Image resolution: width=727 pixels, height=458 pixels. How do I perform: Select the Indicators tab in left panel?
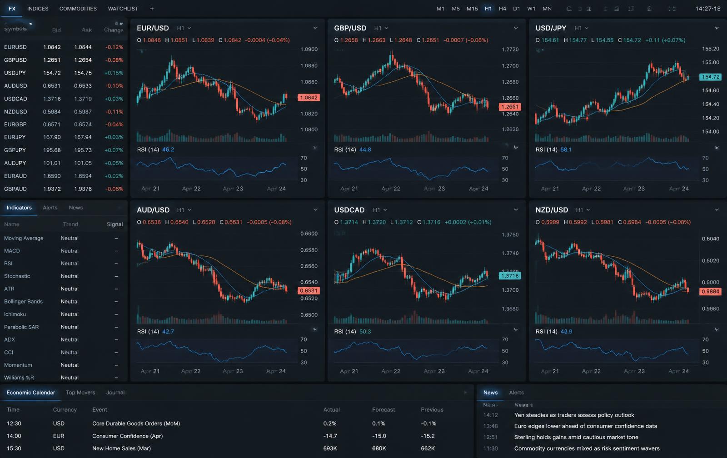pos(19,208)
